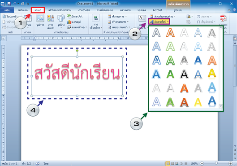Viewport: 237px width, 166px height.
Task: Insert a SmartArt graphic
Action: pyautogui.click(x=75, y=16)
